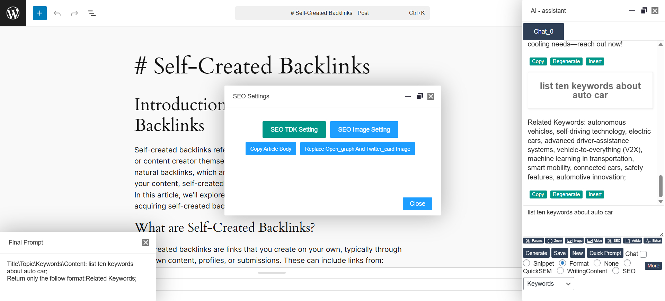Click Copy Article Body button

point(271,149)
